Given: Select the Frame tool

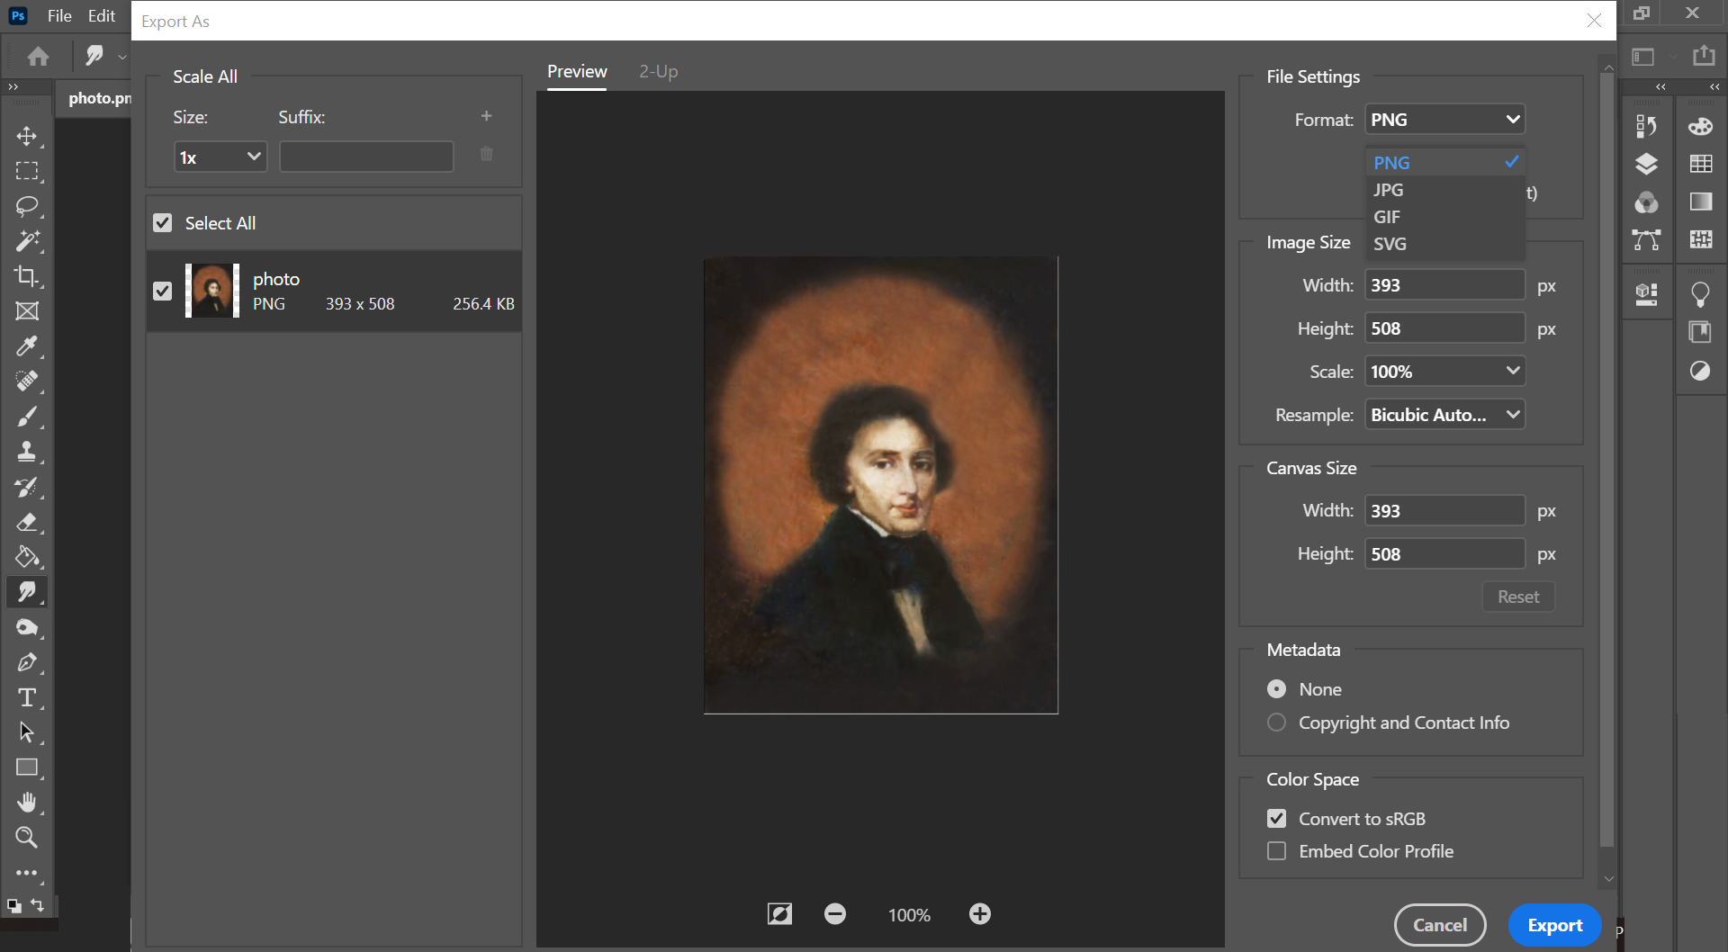Looking at the screenshot, I should pos(27,311).
